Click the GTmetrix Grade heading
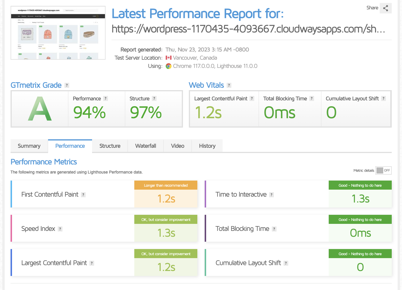This screenshot has height=290, width=402. (36, 85)
